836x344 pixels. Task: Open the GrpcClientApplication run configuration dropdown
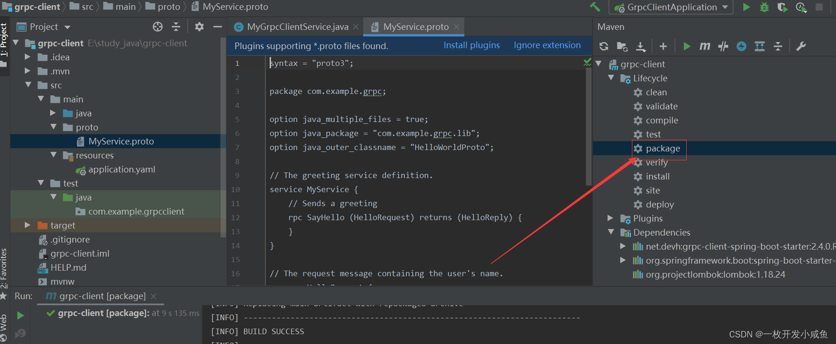pos(671,7)
